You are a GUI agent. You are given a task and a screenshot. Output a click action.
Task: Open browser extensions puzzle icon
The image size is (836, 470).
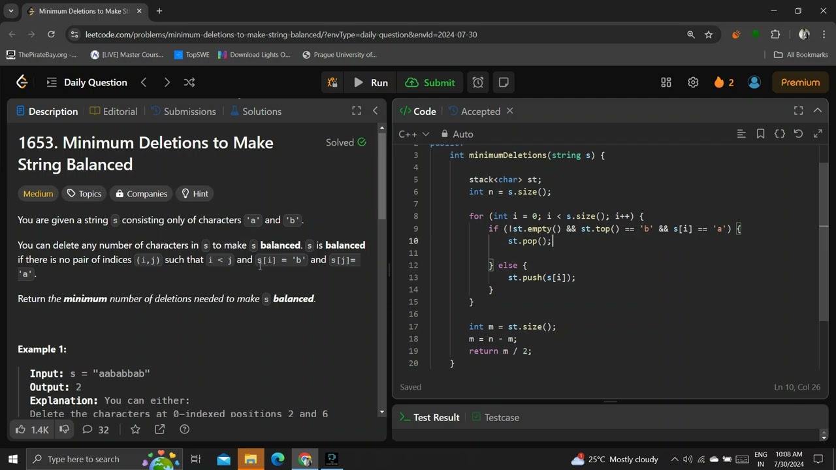pyautogui.click(x=775, y=35)
